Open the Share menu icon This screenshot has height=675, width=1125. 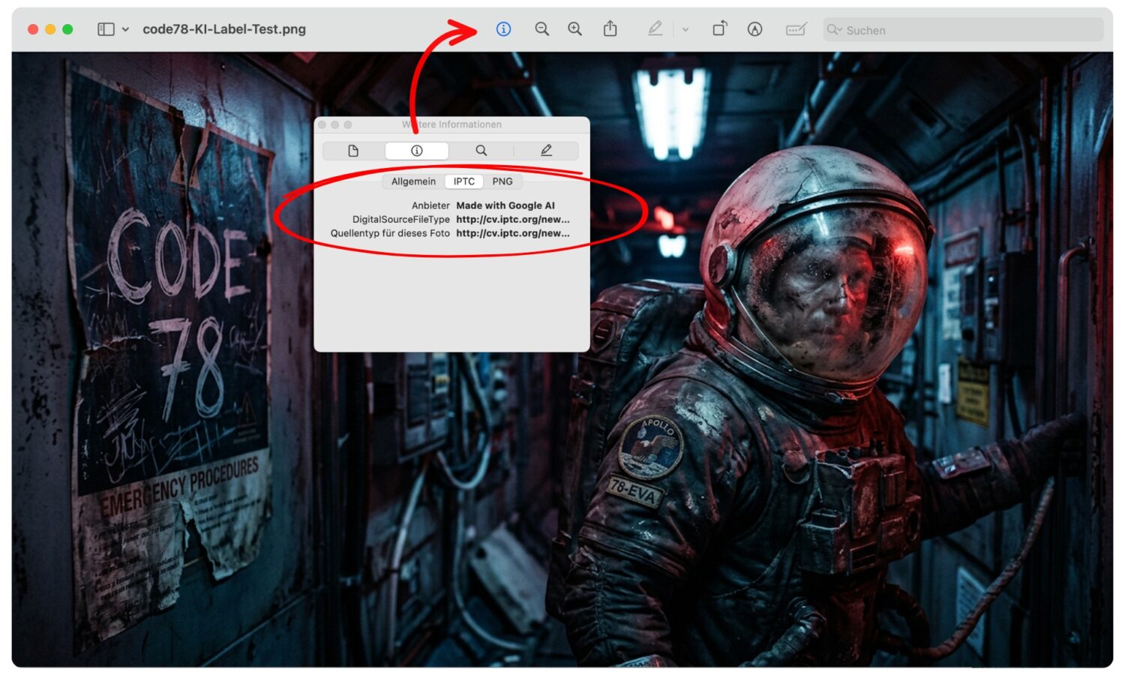click(610, 28)
